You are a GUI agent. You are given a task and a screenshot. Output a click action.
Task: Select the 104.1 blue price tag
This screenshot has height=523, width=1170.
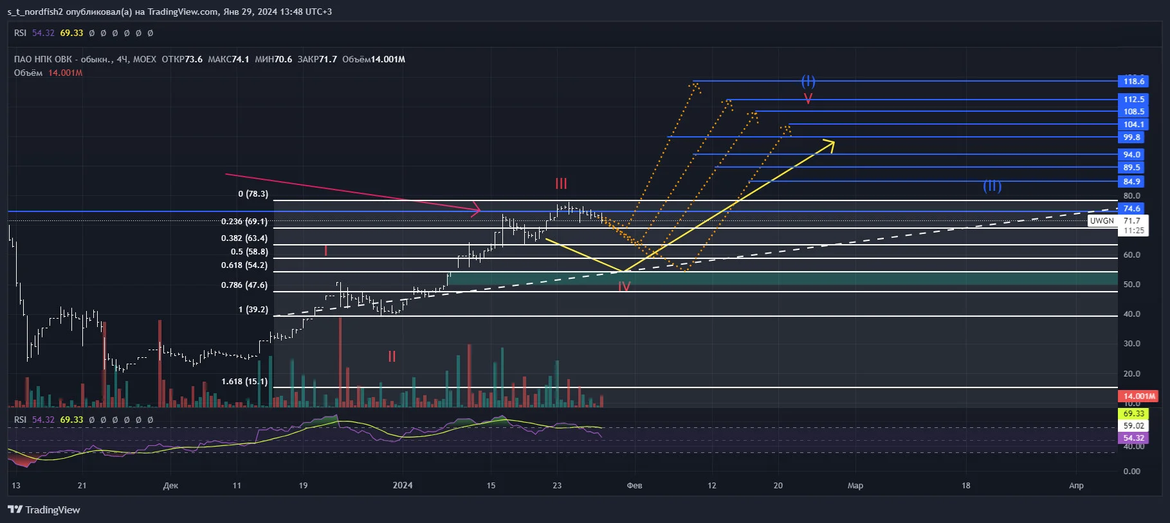click(x=1134, y=124)
